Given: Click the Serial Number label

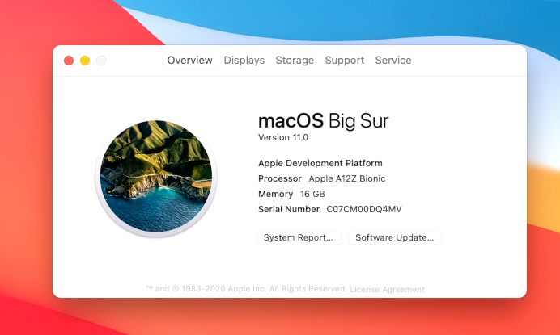Looking at the screenshot, I should tap(289, 209).
